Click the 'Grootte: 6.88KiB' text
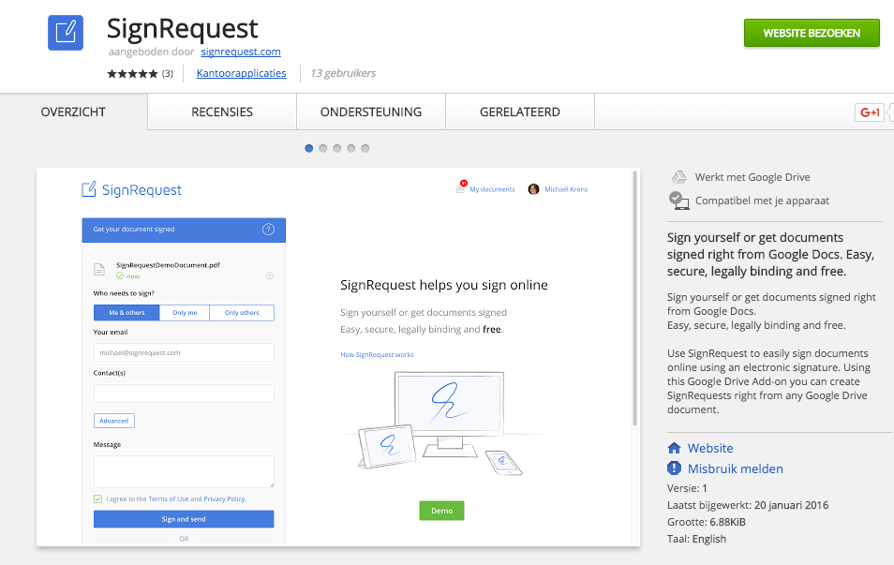 pos(707,522)
